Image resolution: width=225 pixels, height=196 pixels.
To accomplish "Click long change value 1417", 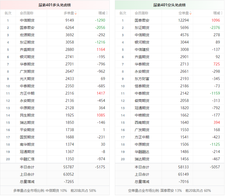I will (101, 93).
